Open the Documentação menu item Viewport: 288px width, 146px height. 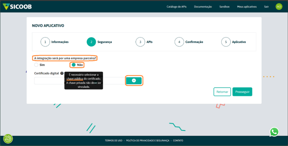point(203,6)
